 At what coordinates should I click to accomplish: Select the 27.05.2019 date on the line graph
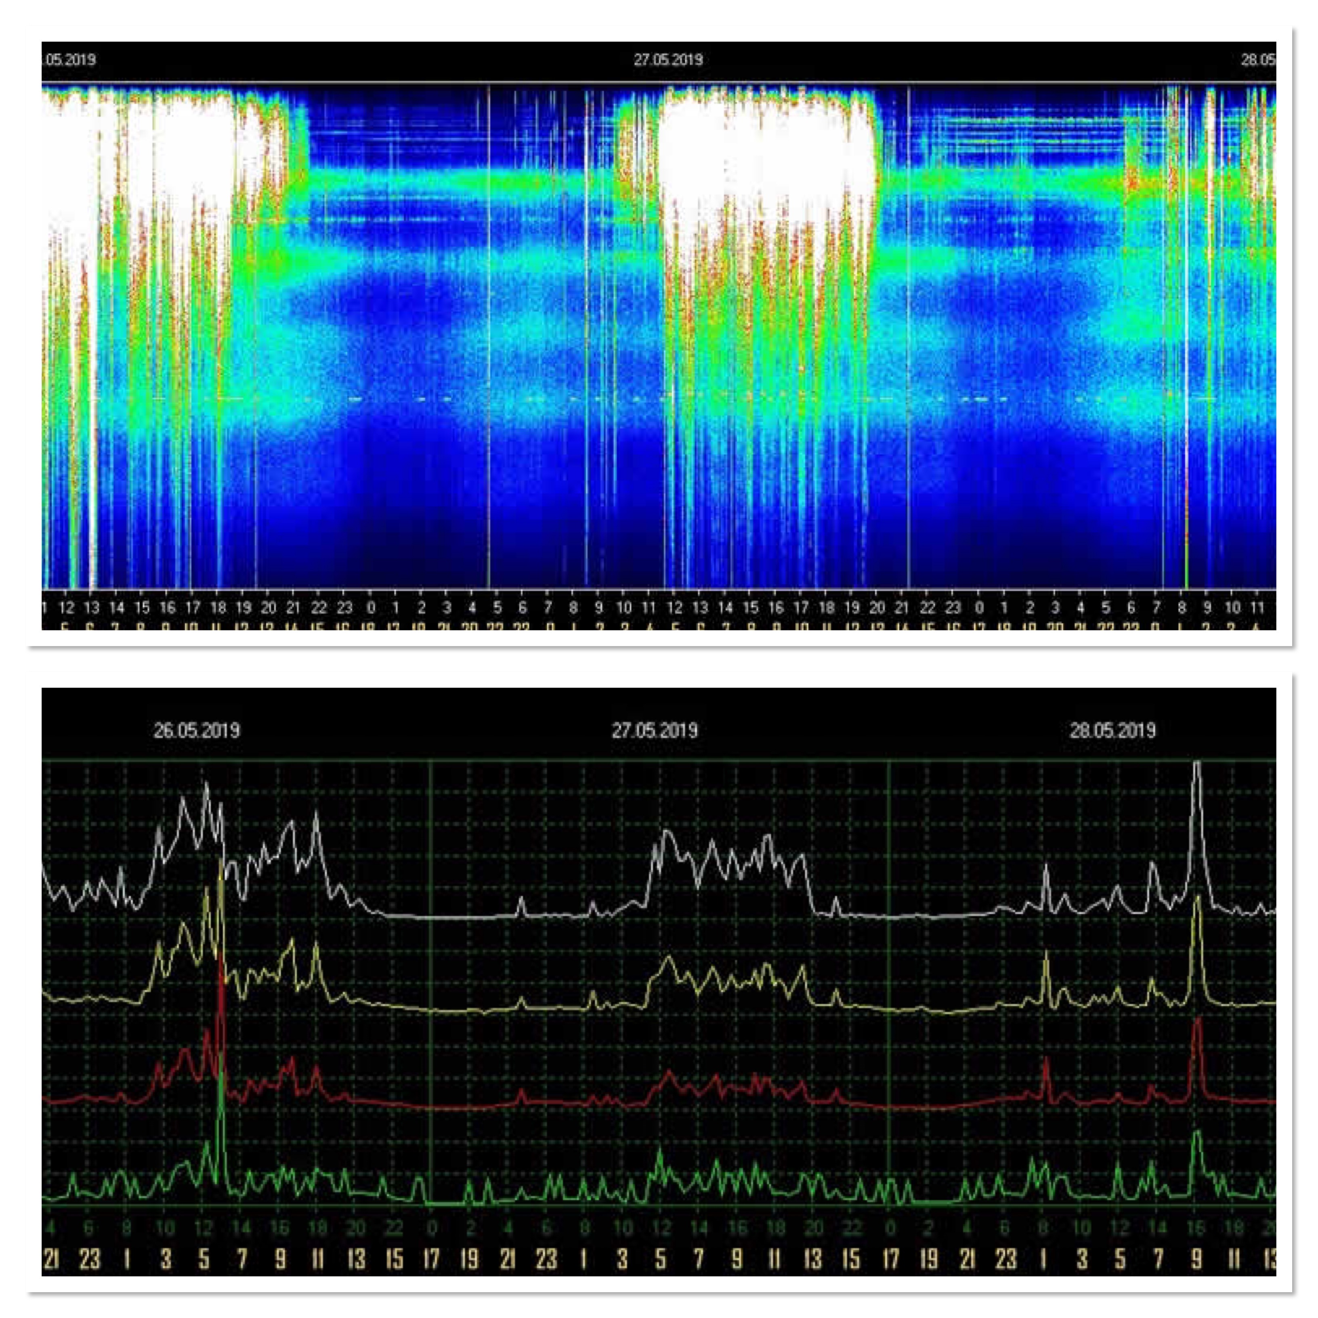pos(654,730)
